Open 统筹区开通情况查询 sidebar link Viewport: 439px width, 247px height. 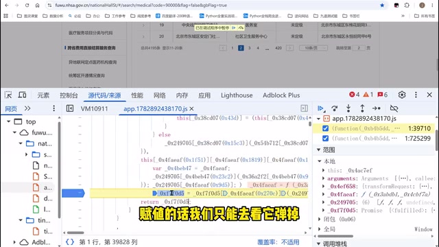pos(86,75)
